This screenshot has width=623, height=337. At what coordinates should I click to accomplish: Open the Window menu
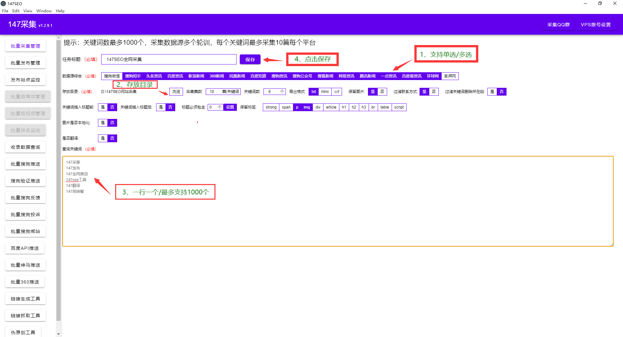point(44,11)
